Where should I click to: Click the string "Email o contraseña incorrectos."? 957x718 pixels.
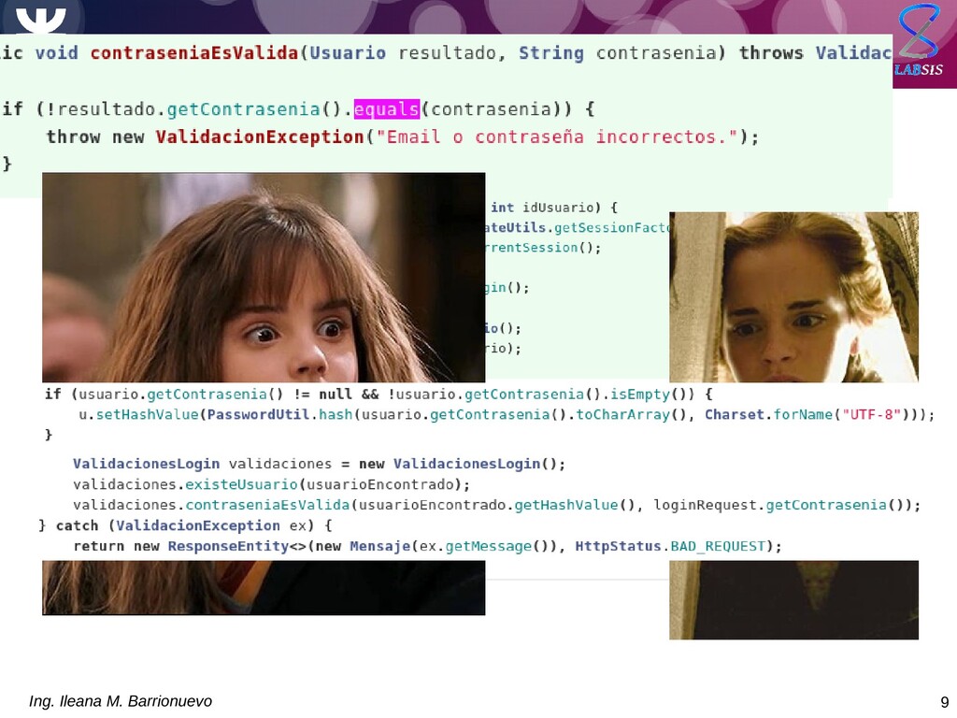click(557, 136)
